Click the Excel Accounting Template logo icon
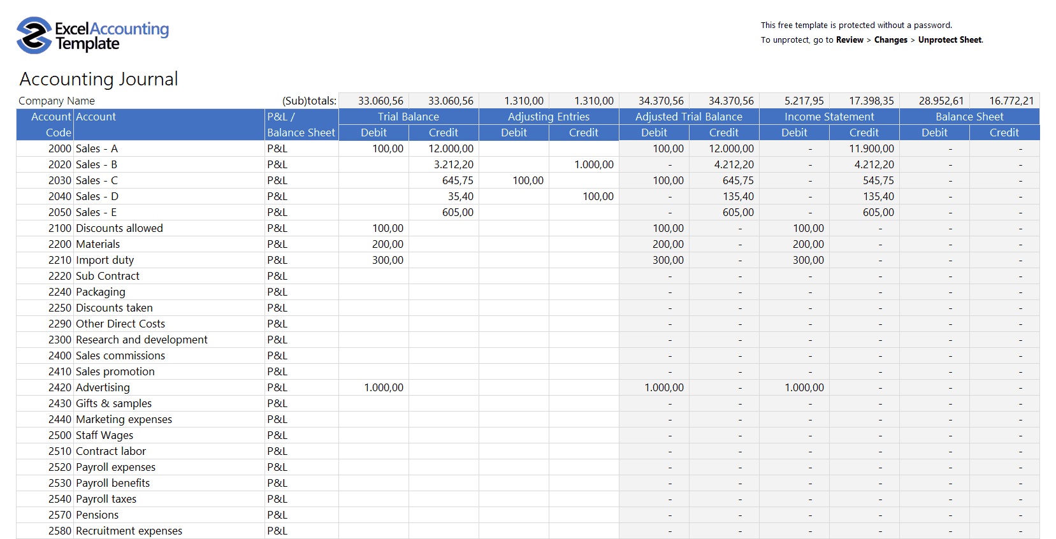Viewport: 1056px width, 539px height. tap(34, 36)
